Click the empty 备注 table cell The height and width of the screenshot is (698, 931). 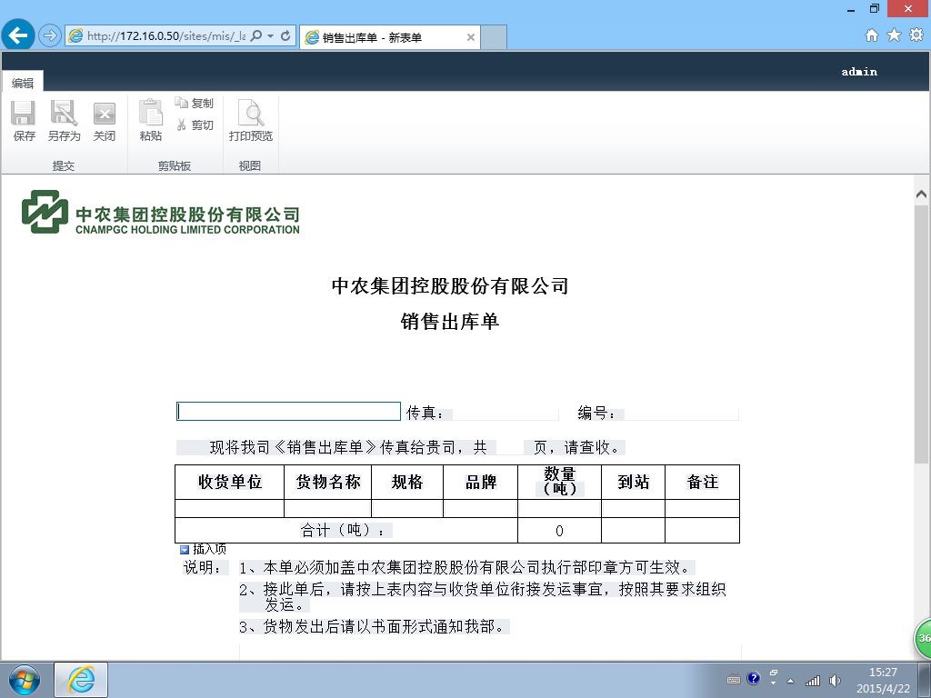[703, 509]
